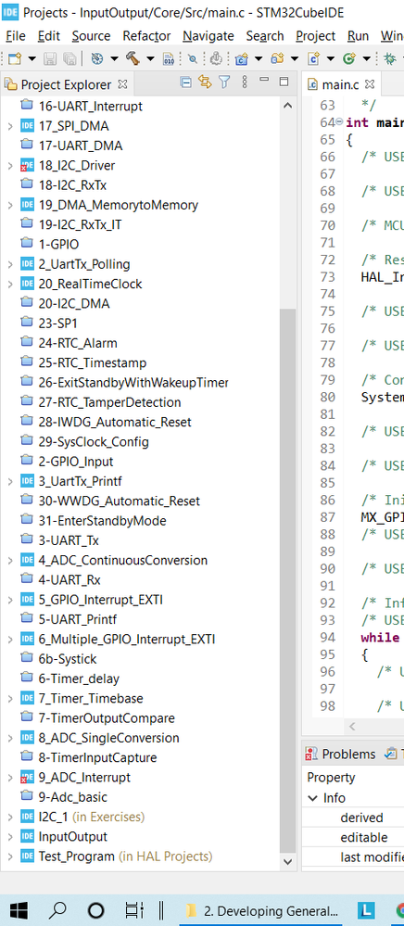This screenshot has width=404, height=926.
Task: Click the Project Explorer vertical scrollbar thumb
Action: (x=287, y=578)
